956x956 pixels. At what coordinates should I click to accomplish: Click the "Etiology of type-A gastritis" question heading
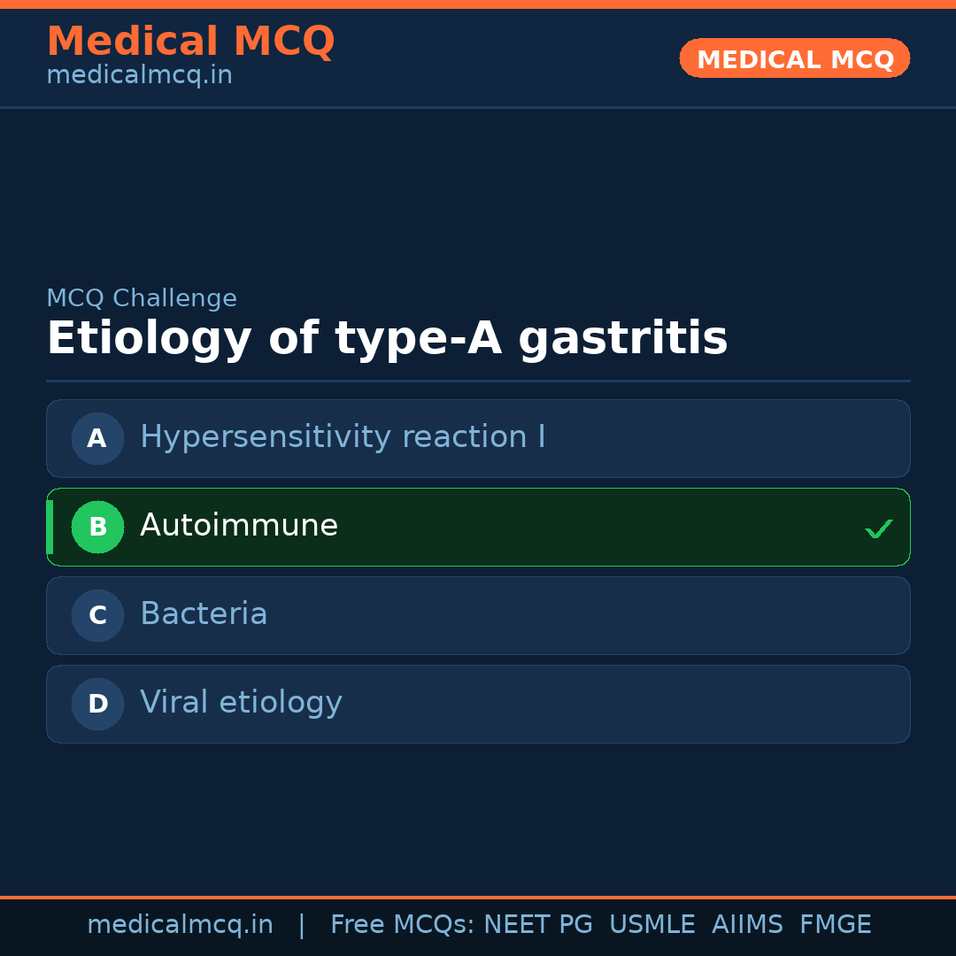pyautogui.click(x=387, y=339)
